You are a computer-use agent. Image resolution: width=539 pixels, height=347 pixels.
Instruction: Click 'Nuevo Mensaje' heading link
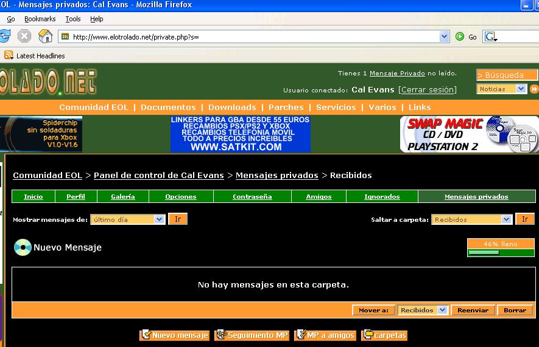point(68,247)
